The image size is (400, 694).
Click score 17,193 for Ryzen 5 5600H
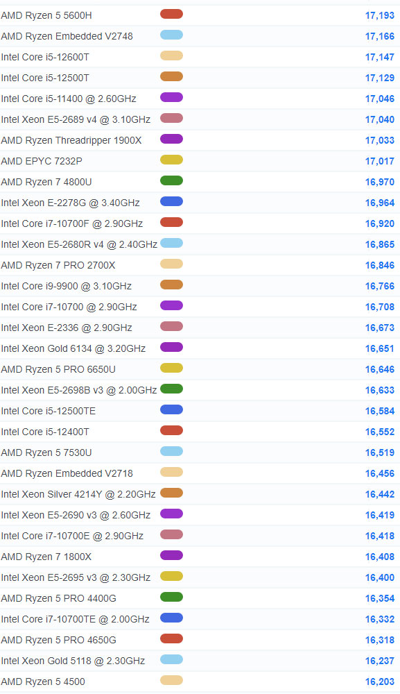(x=380, y=15)
